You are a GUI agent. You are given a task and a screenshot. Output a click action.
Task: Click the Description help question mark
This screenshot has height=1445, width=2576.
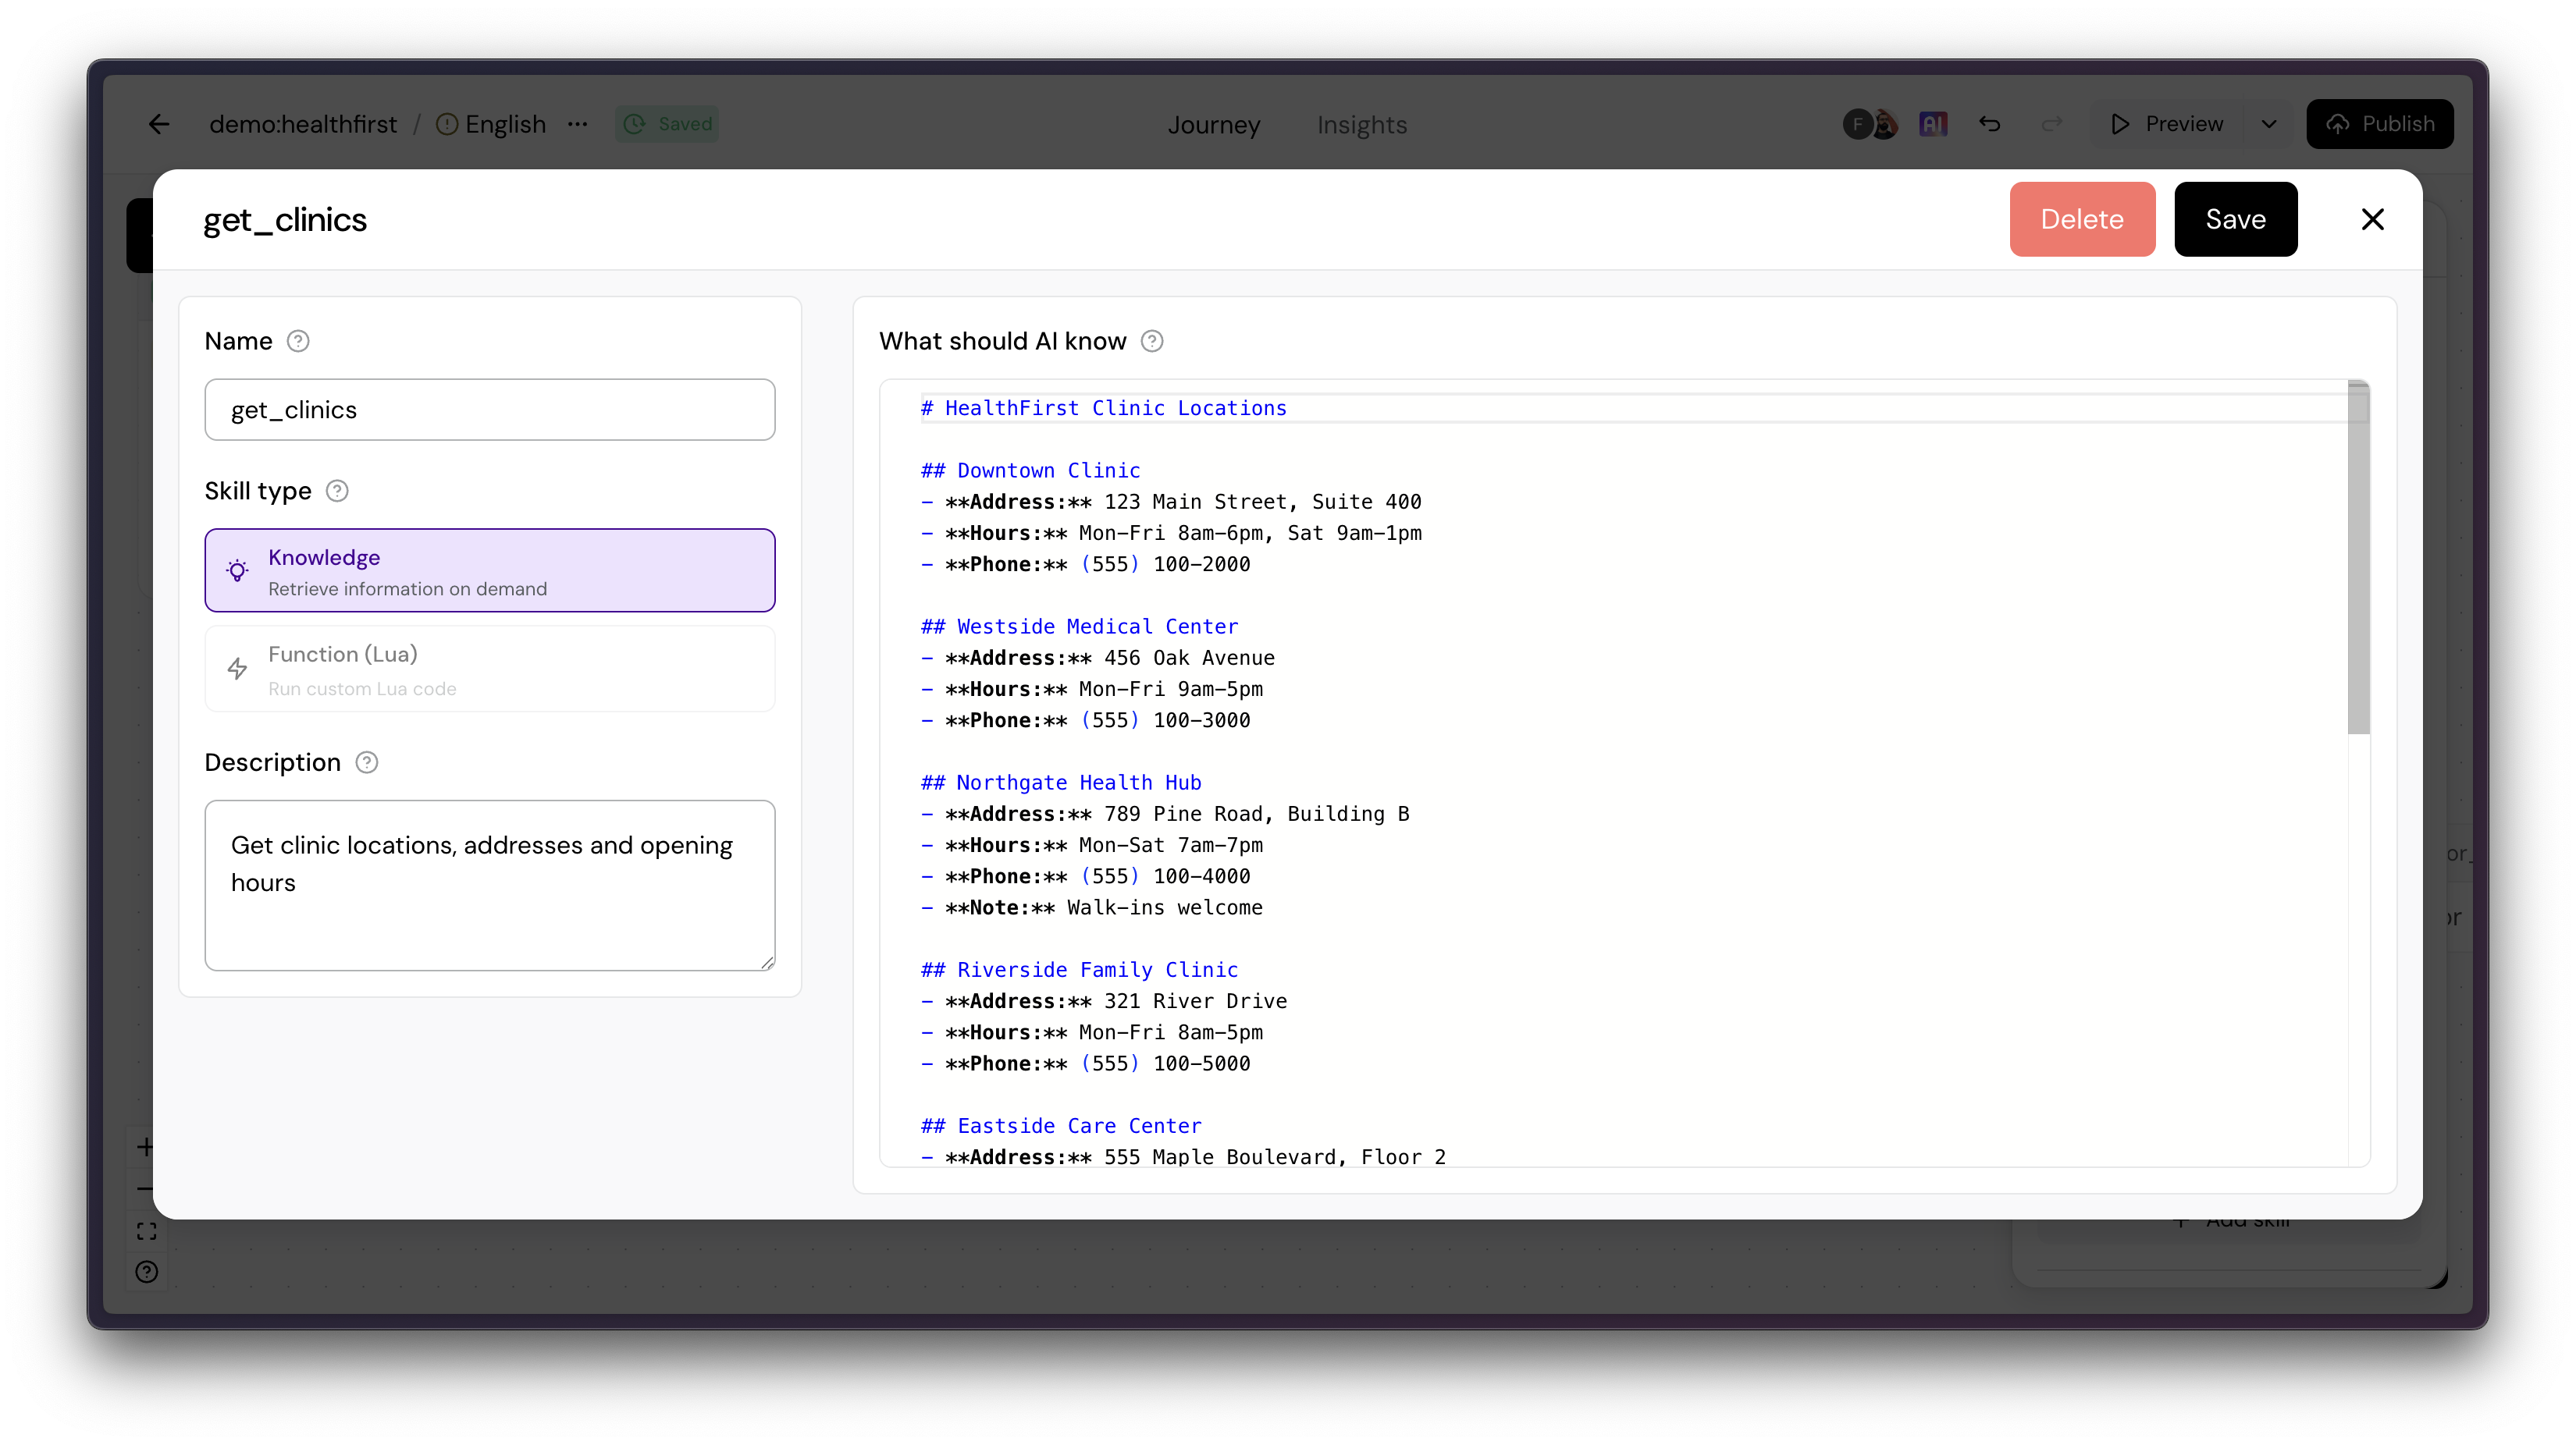tap(367, 764)
